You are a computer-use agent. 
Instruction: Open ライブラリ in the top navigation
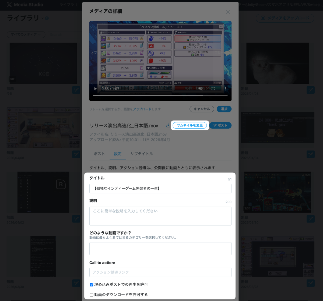pos(68,5)
